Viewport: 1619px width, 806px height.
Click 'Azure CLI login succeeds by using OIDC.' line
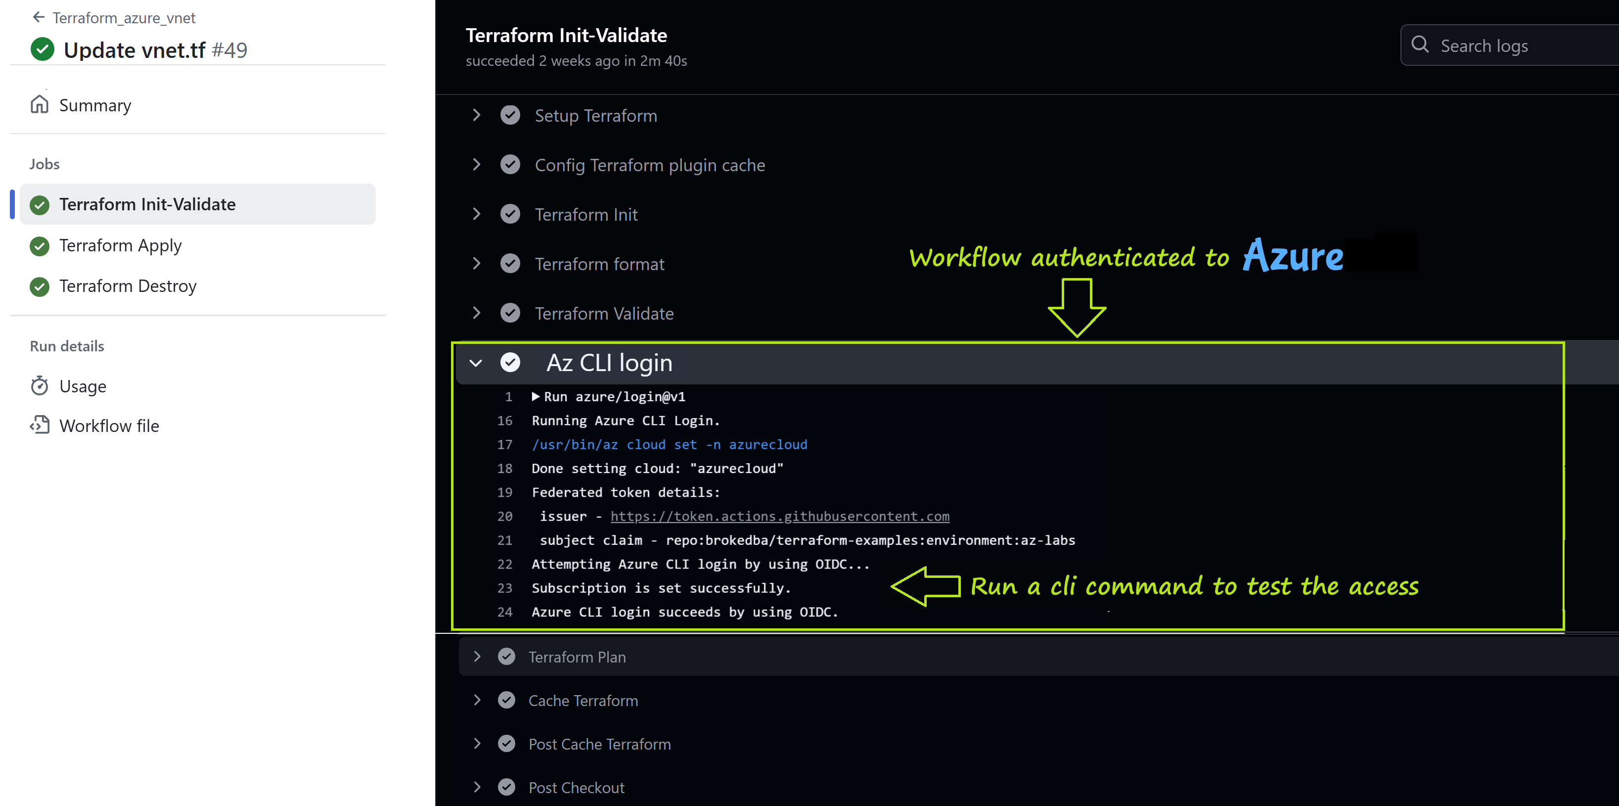coord(685,613)
